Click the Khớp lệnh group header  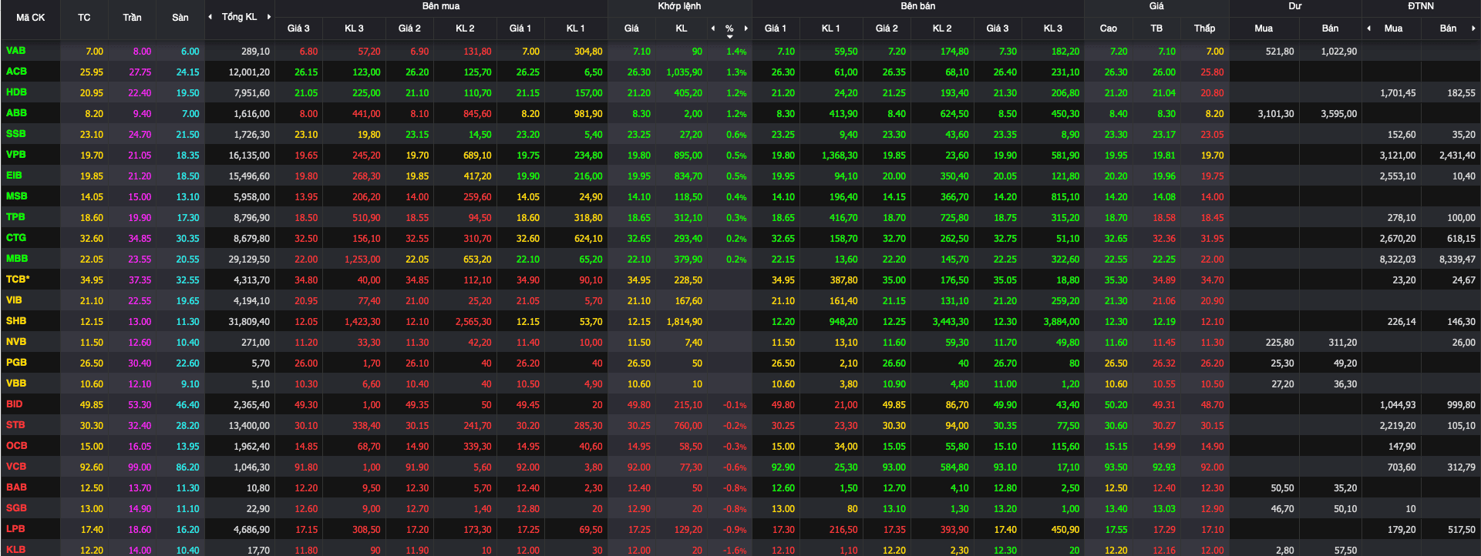(x=679, y=6)
